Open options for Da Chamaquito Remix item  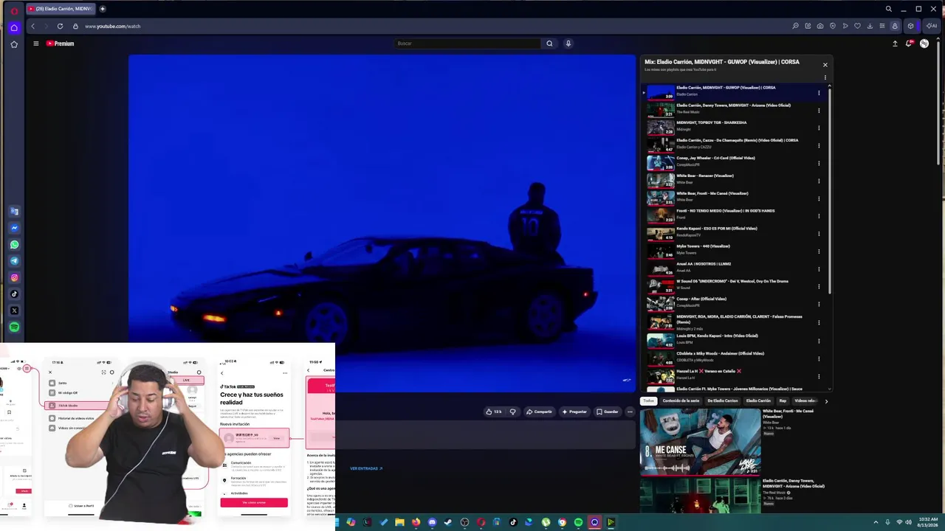click(819, 146)
